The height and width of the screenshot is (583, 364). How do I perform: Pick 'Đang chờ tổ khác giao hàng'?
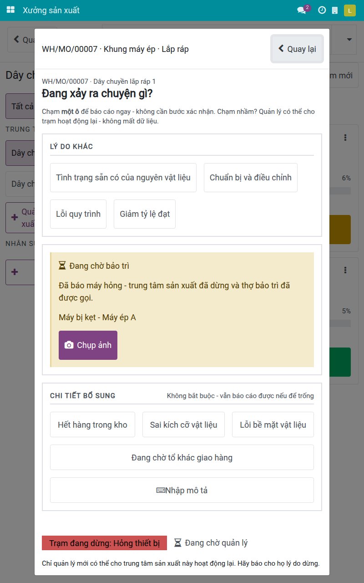point(182,457)
